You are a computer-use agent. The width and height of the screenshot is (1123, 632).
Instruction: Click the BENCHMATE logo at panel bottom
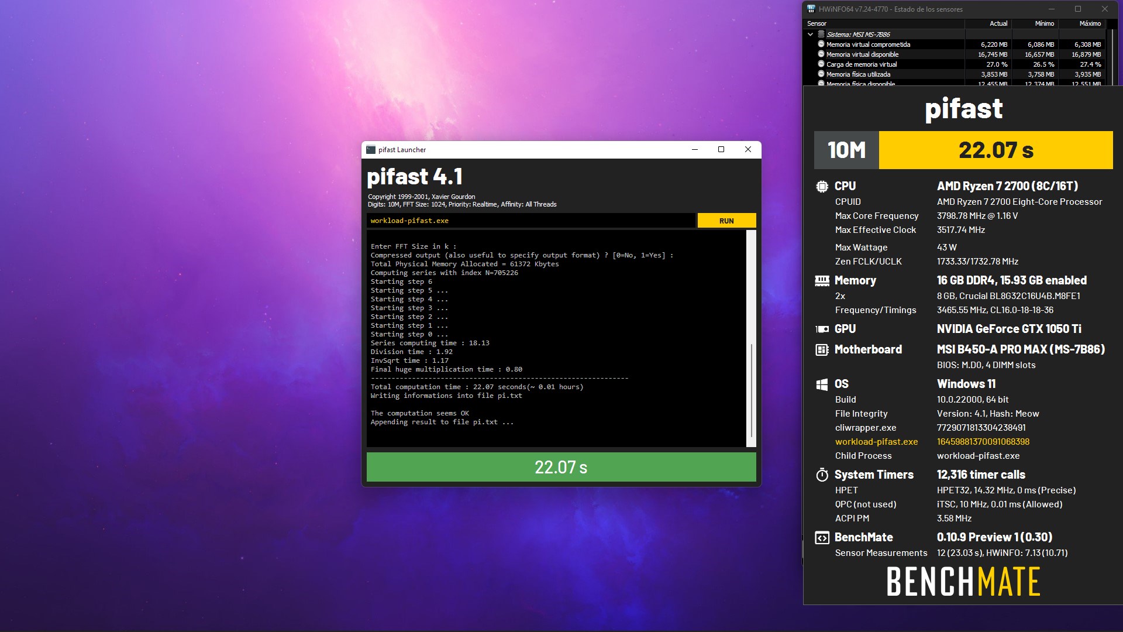963,582
